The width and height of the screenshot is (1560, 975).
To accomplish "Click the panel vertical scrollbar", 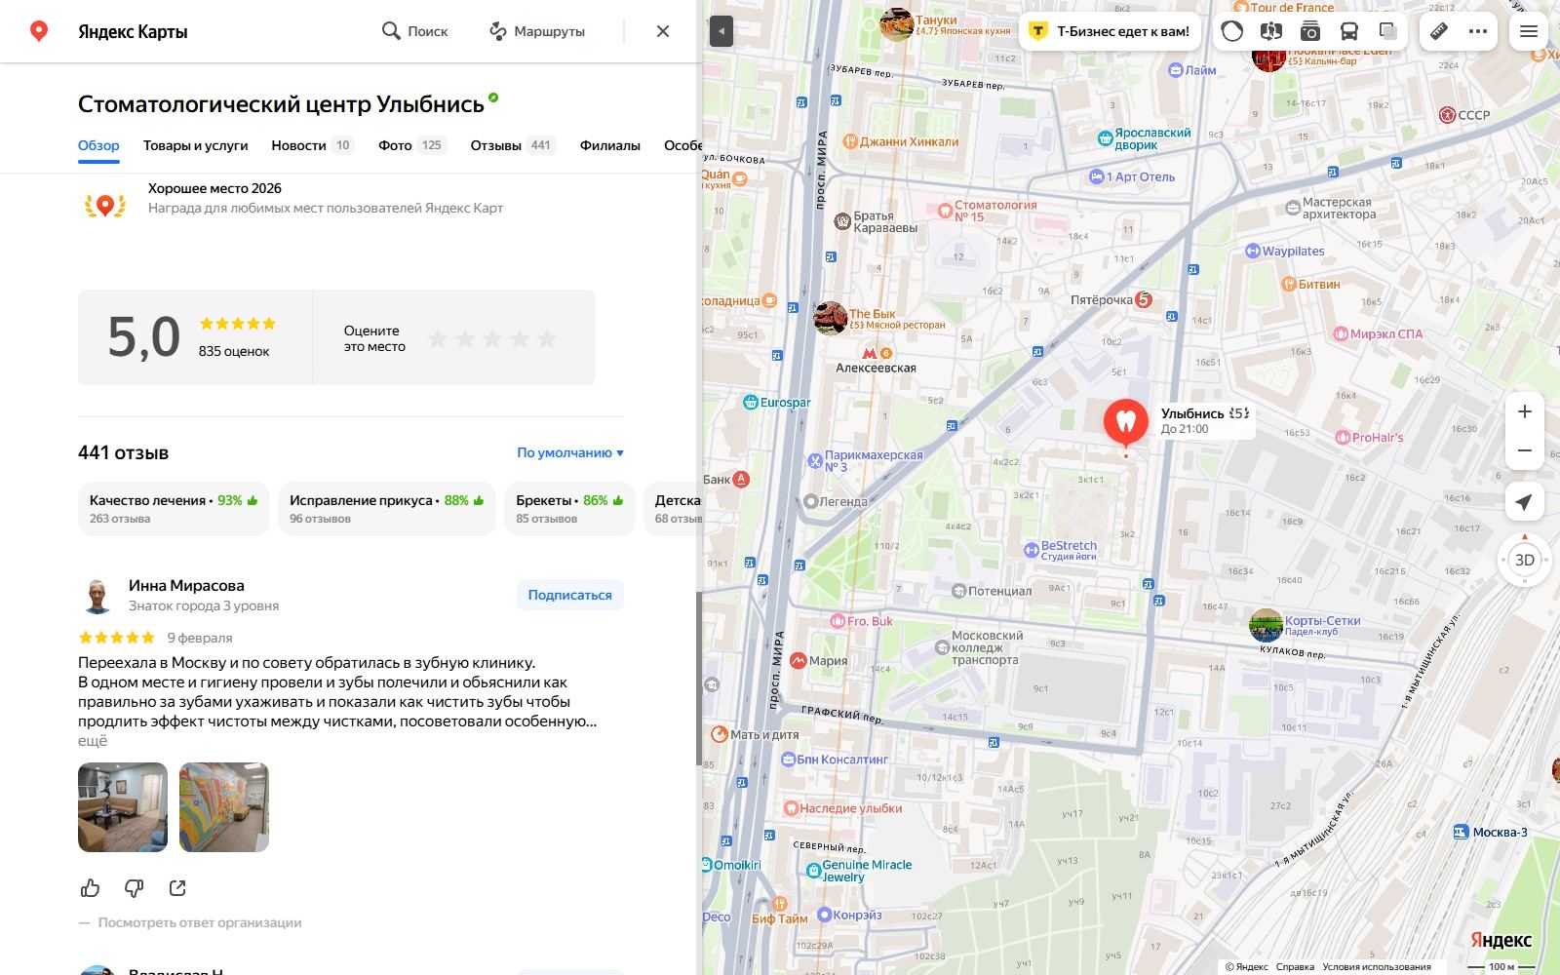I will coord(698,678).
